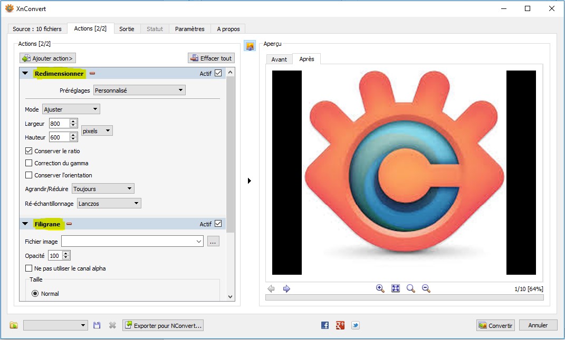Click the Fichier image input field
Image resolution: width=565 pixels, height=340 pixels.
click(128, 242)
